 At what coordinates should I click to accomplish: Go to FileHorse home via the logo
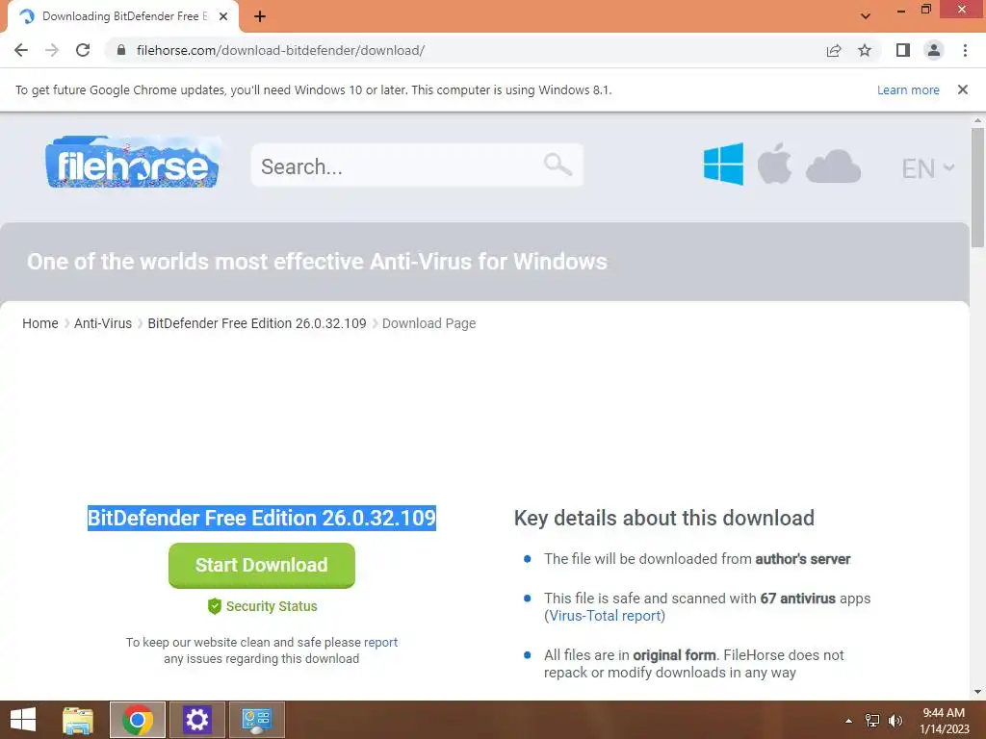tap(133, 162)
